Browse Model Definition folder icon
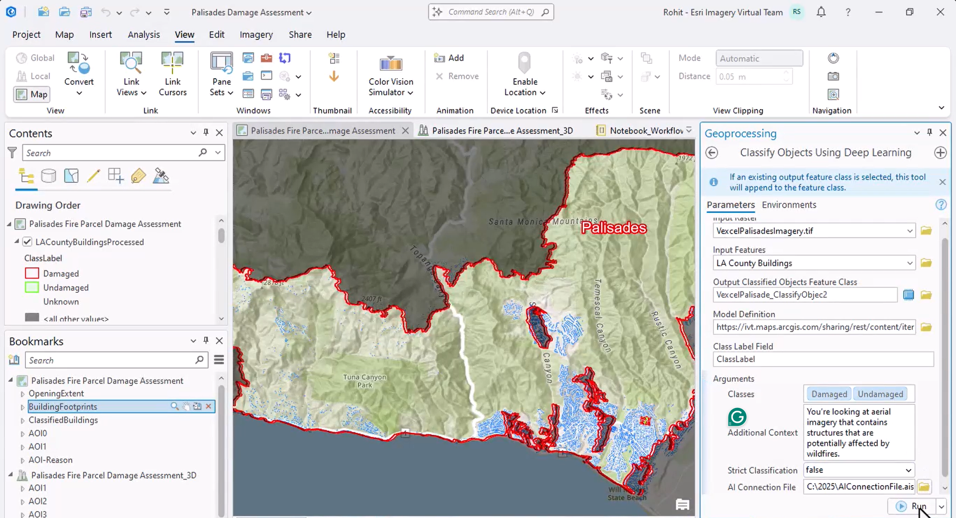Image resolution: width=956 pixels, height=518 pixels. [926, 327]
